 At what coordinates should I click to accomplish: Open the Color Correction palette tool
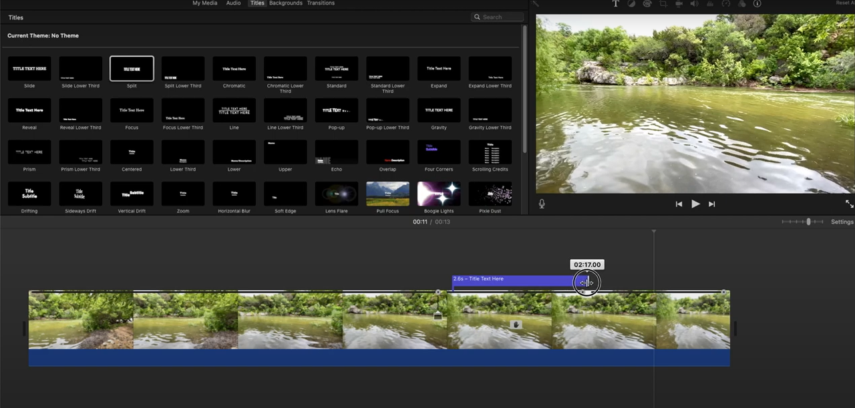click(647, 3)
